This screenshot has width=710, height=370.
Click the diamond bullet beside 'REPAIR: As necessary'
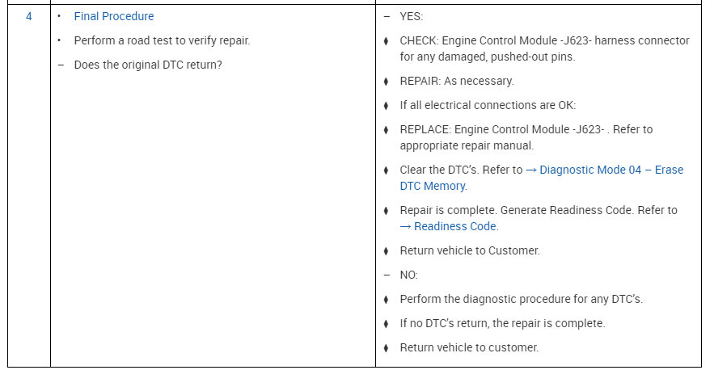tap(386, 82)
